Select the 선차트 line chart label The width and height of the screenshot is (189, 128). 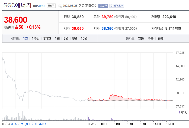[15, 38]
